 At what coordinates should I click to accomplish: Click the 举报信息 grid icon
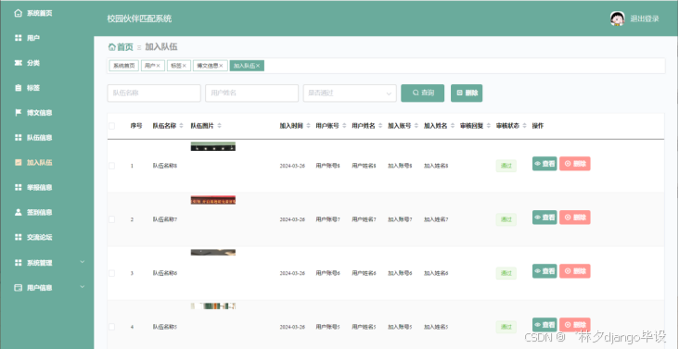pos(18,187)
